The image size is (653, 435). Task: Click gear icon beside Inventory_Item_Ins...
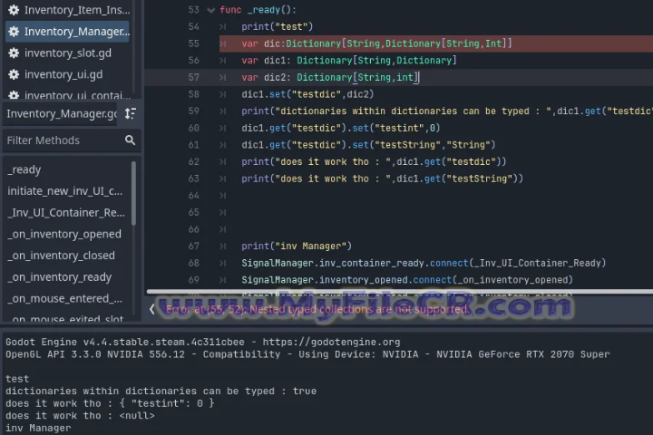(x=14, y=10)
